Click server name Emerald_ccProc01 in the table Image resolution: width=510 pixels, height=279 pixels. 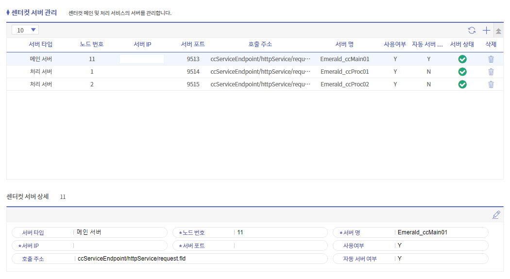344,72
